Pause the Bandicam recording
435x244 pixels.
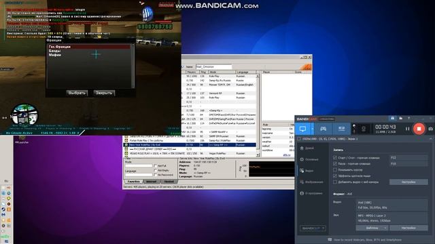[x=407, y=129]
